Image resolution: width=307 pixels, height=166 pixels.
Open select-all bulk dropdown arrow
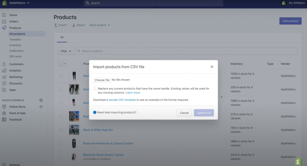point(64,64)
